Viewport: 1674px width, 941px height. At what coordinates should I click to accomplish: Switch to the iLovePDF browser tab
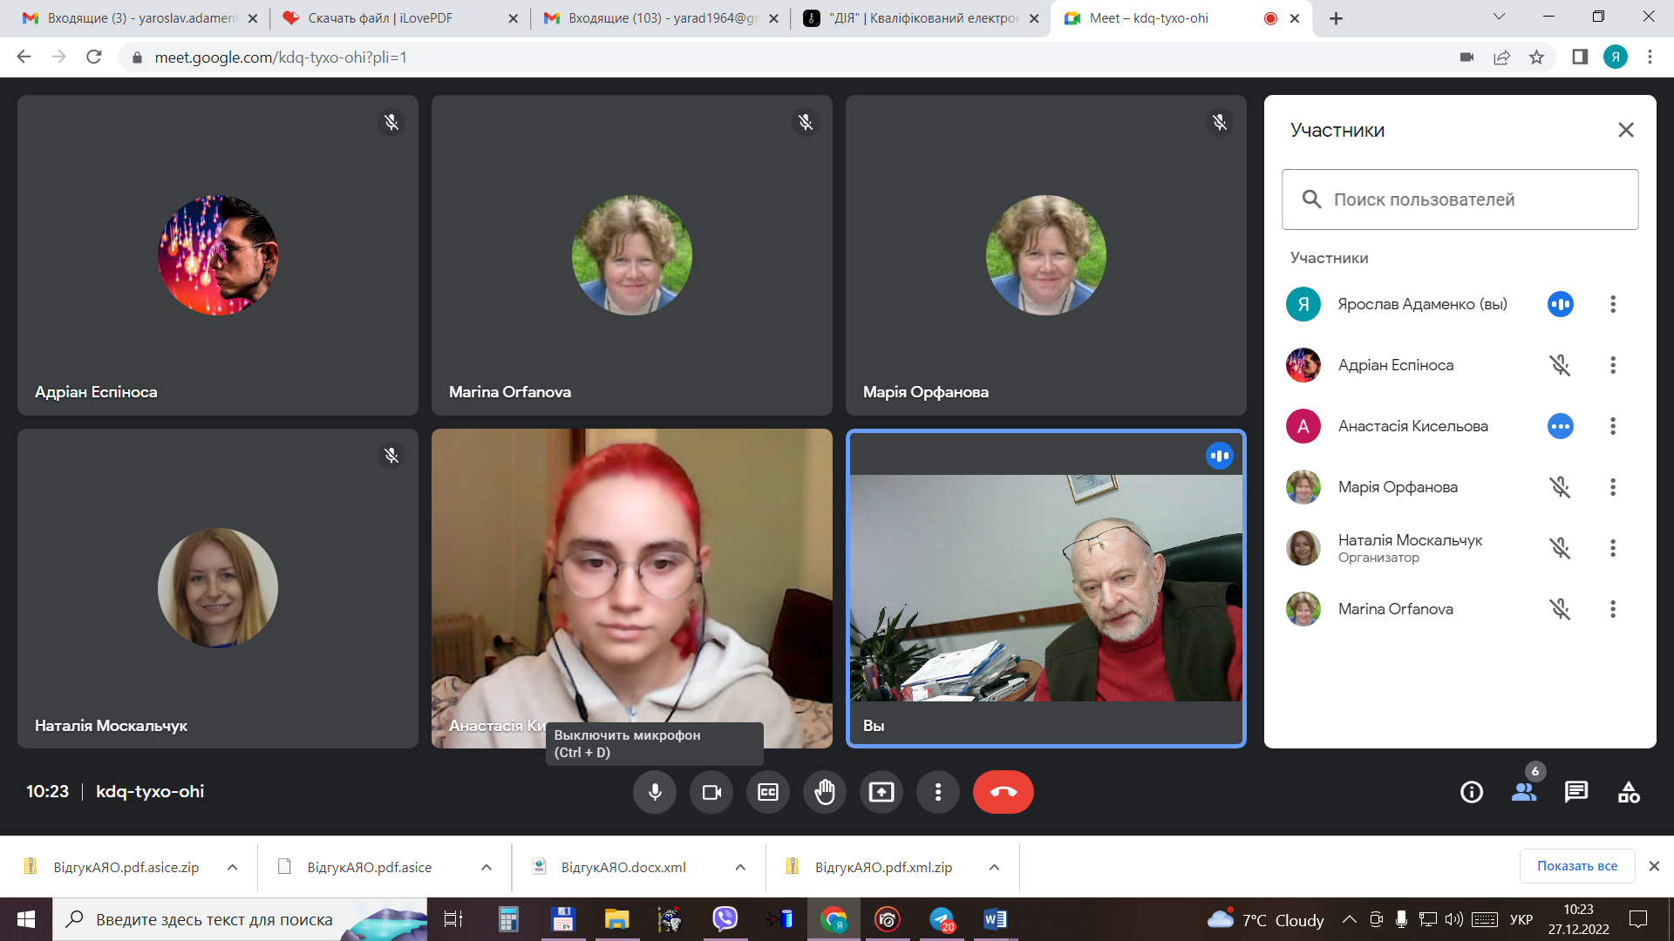point(381,18)
